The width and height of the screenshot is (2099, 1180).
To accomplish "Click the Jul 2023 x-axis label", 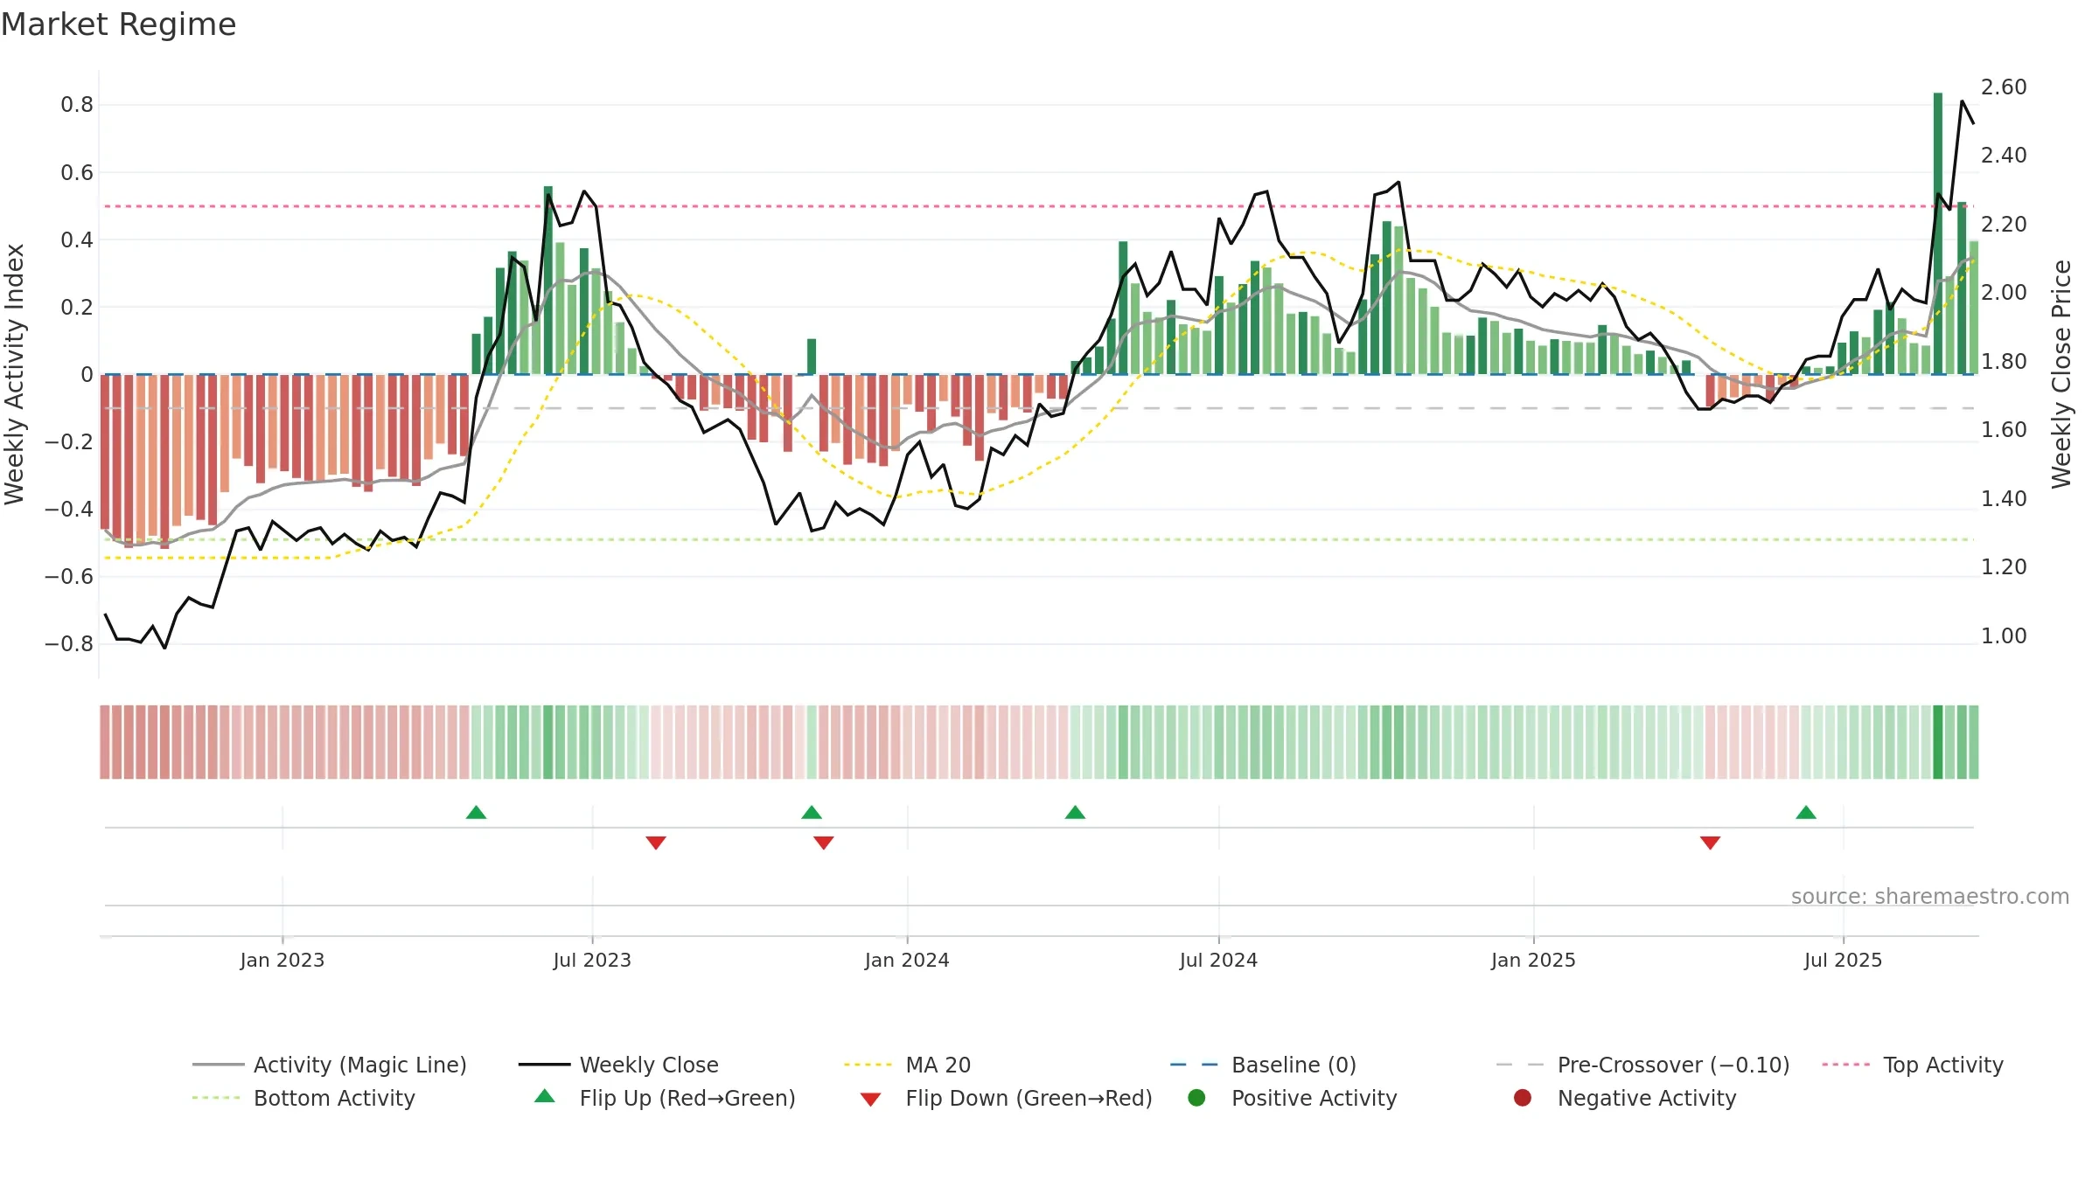I will click(x=592, y=961).
